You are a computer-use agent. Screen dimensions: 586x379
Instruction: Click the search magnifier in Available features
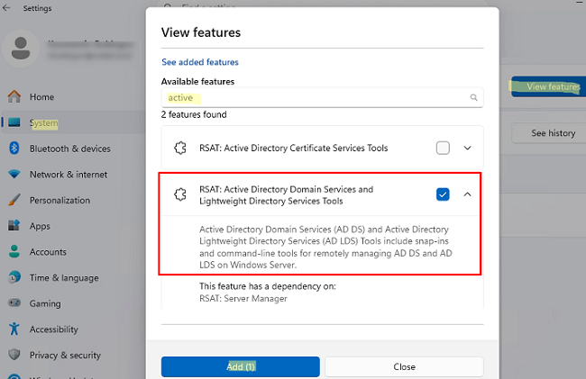point(473,98)
